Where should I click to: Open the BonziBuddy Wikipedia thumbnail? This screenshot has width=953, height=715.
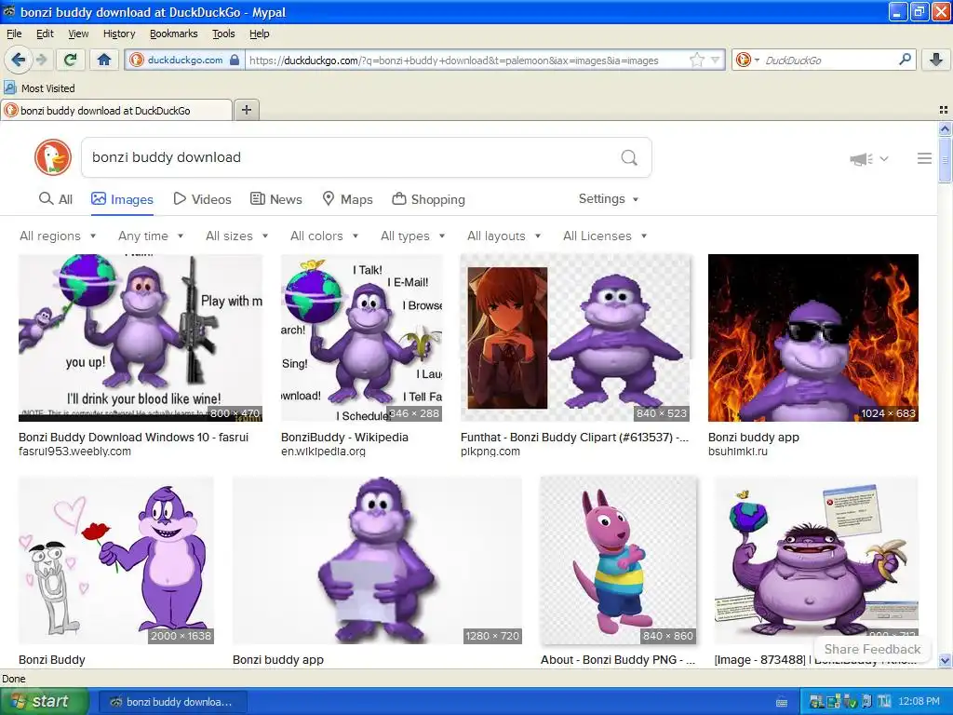click(x=362, y=337)
